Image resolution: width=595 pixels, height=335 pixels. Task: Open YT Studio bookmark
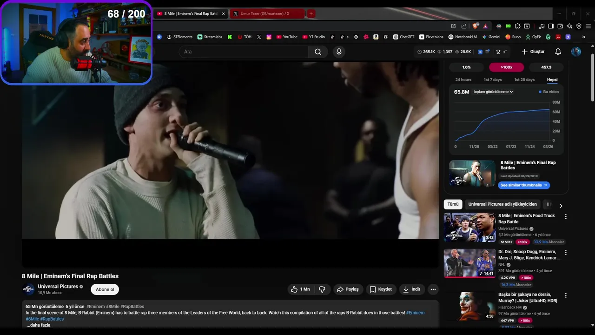[314, 37]
